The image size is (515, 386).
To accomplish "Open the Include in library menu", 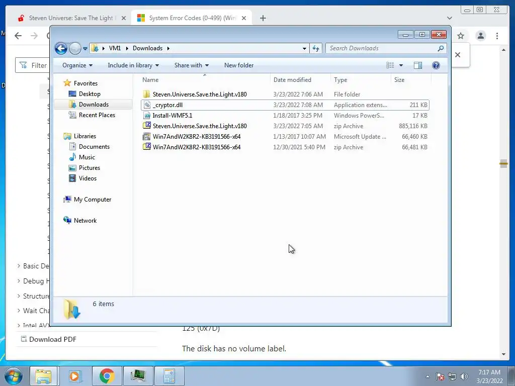I will point(133,65).
